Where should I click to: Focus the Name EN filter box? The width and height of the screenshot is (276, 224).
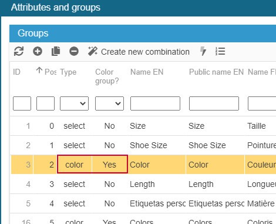155,103
